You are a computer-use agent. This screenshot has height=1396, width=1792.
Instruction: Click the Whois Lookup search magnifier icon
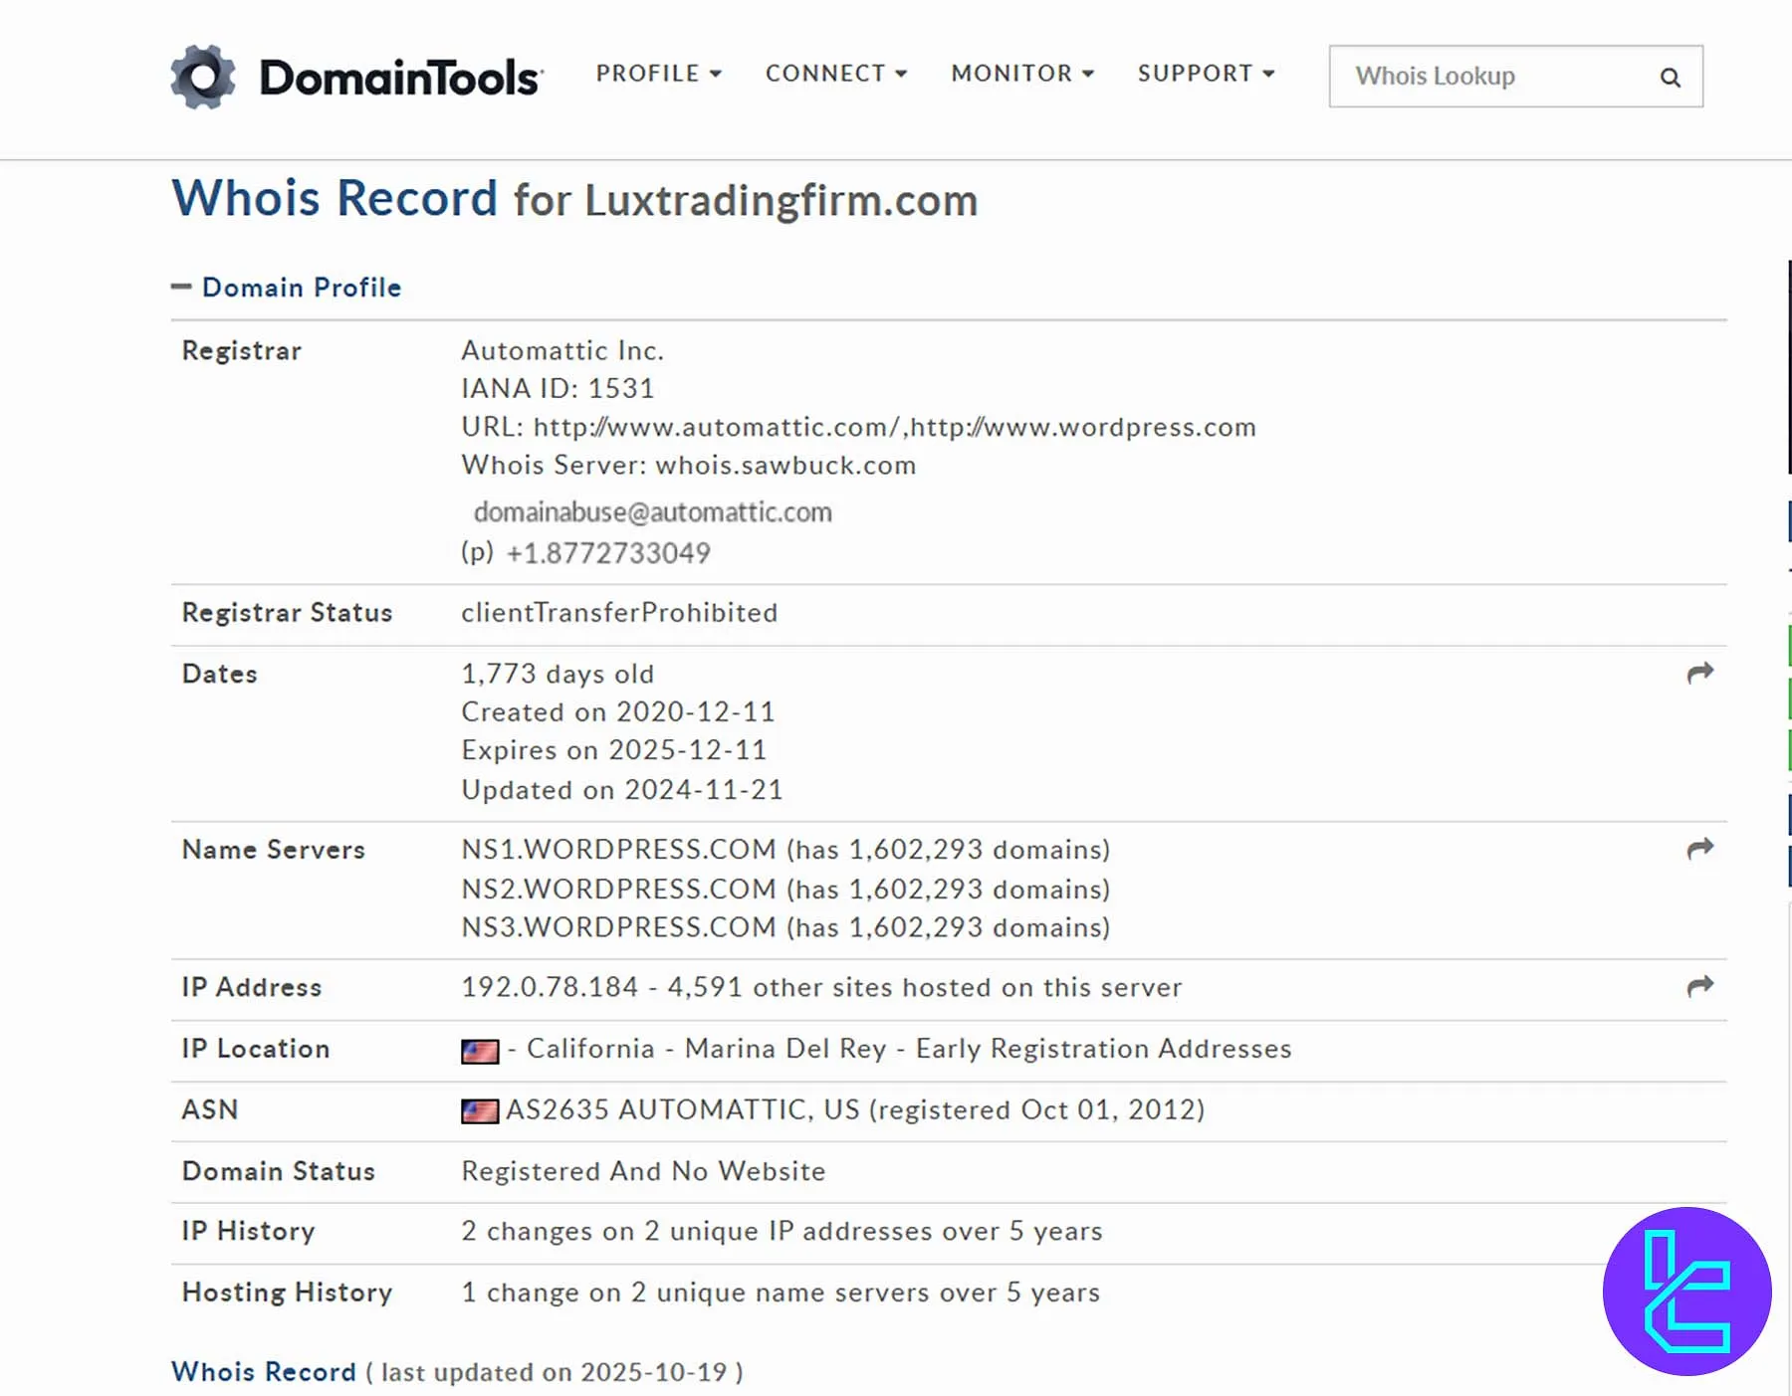point(1670,78)
